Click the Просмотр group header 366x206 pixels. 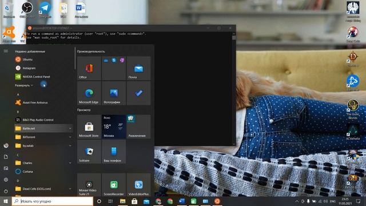point(84,110)
